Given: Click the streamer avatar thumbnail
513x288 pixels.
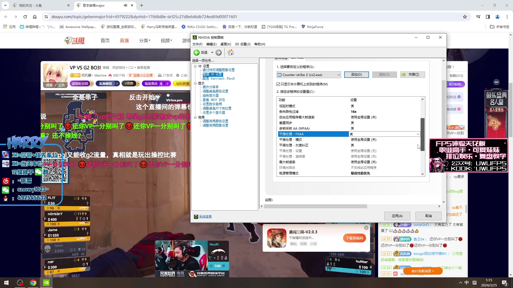Looking at the screenshot, I should (55, 75).
